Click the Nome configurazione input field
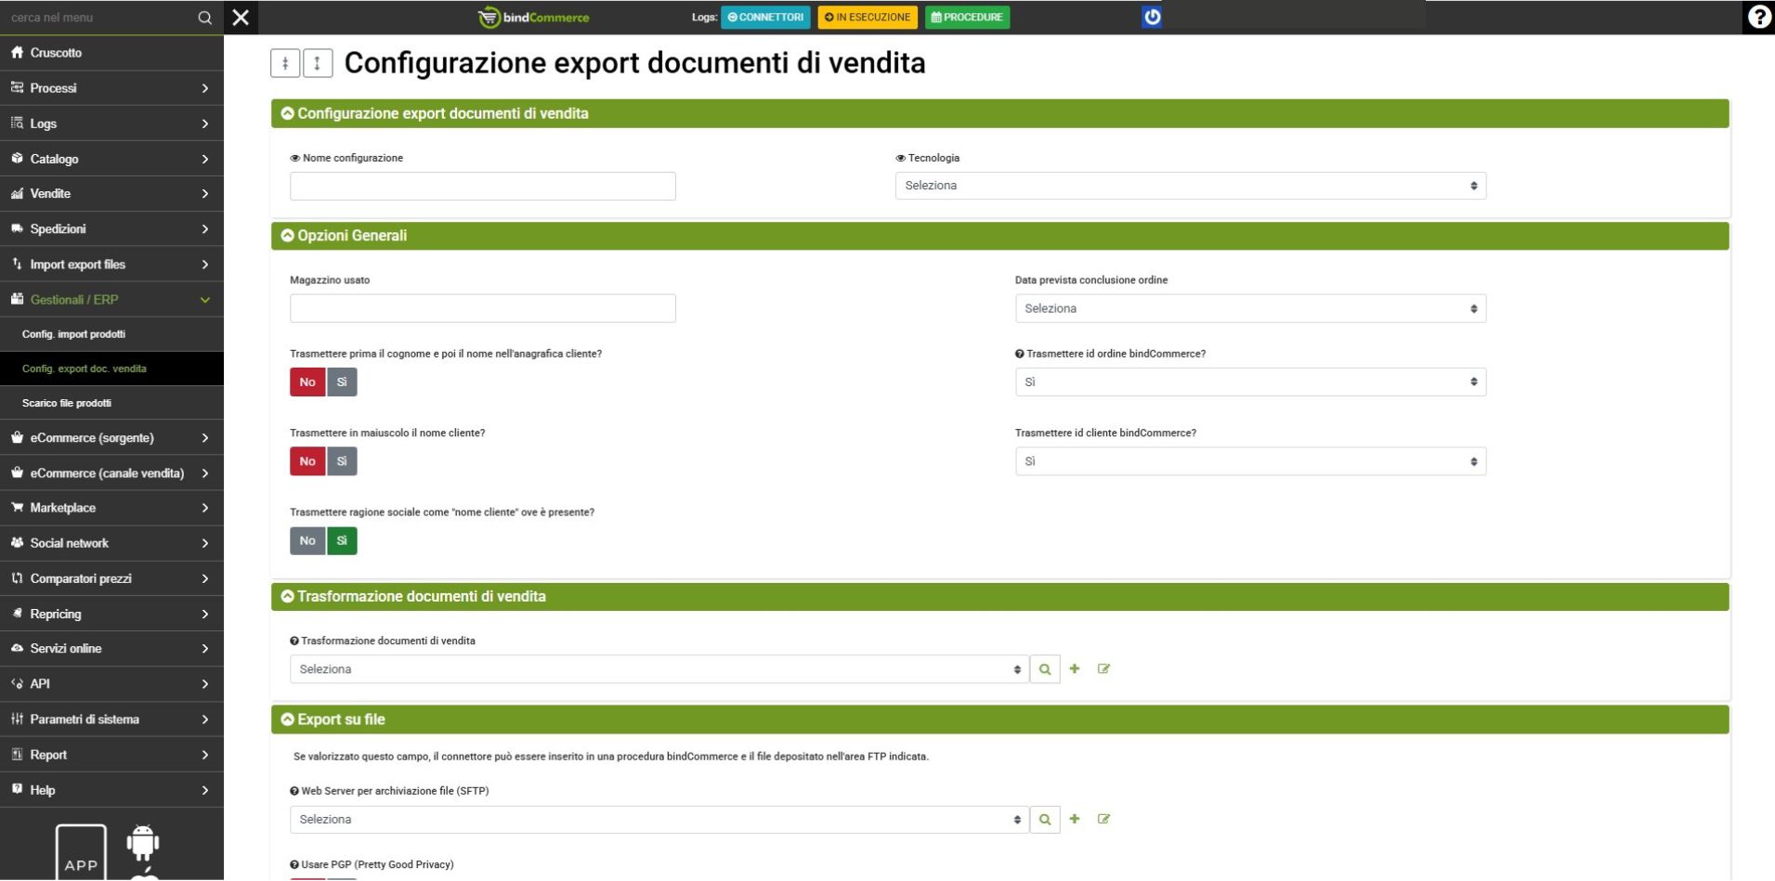 [x=482, y=186]
